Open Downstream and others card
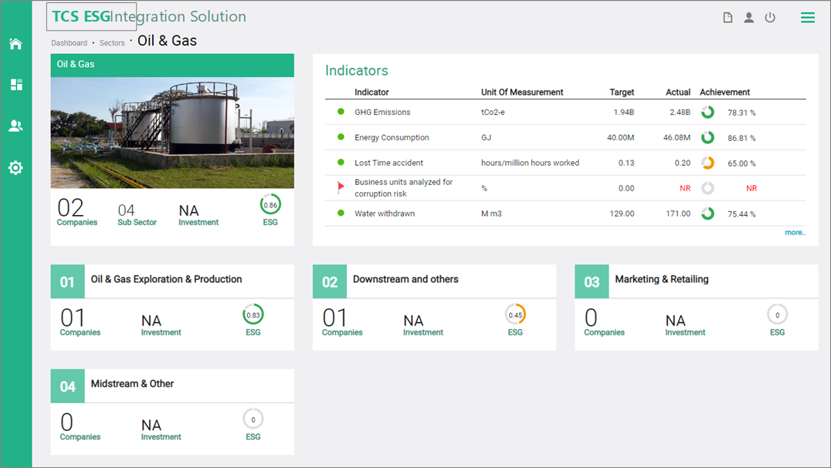The height and width of the screenshot is (468, 831). click(x=435, y=307)
